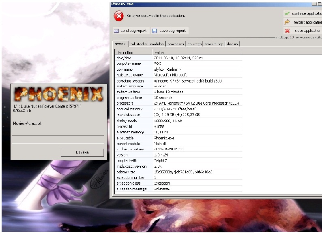Select the program up time row
Viewport: 322px width, 240px height.
tap(178, 98)
